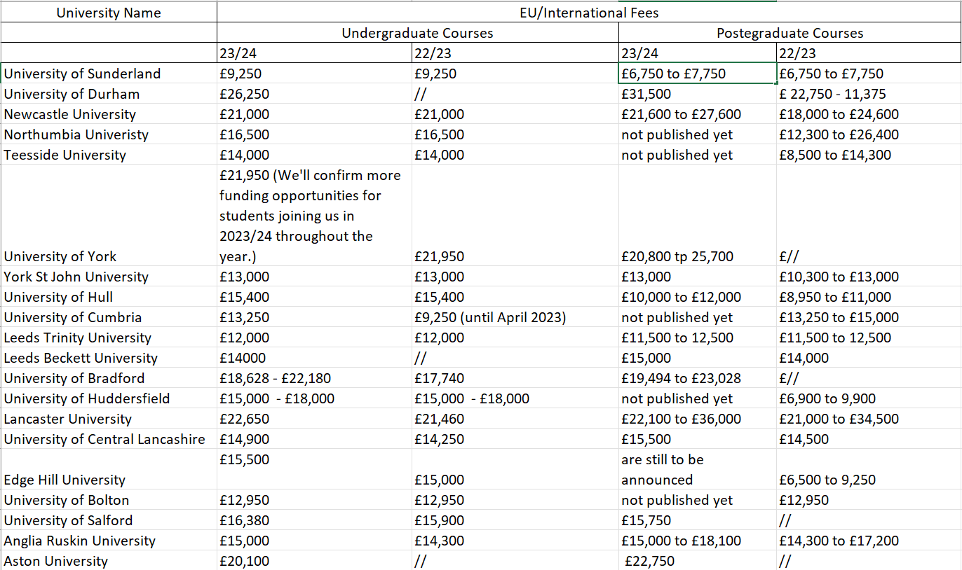Click Newcastle's "£21,600 to £27,600" cell
The height and width of the screenshot is (570, 962).
[x=681, y=114]
